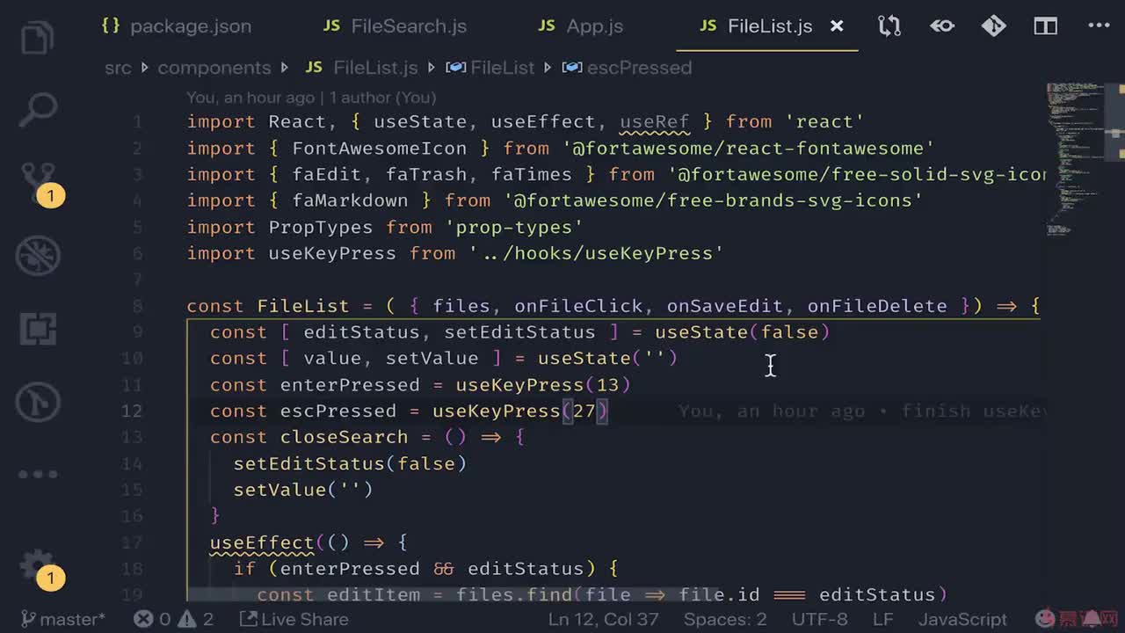The height and width of the screenshot is (633, 1125).
Task: Click the line number 12 in the gutter
Action: point(132,411)
